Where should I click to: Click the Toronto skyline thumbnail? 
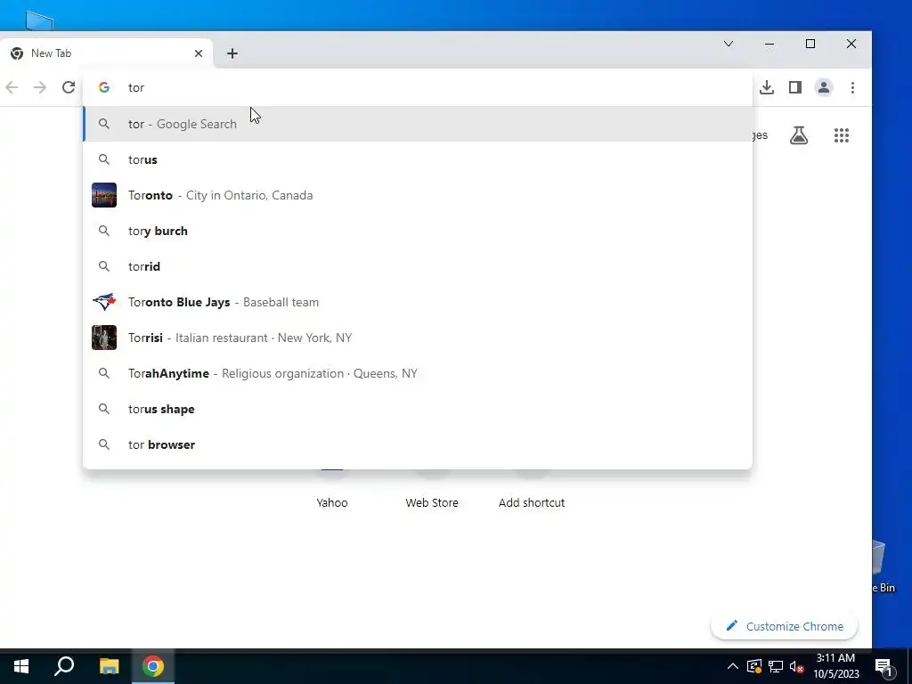click(104, 195)
